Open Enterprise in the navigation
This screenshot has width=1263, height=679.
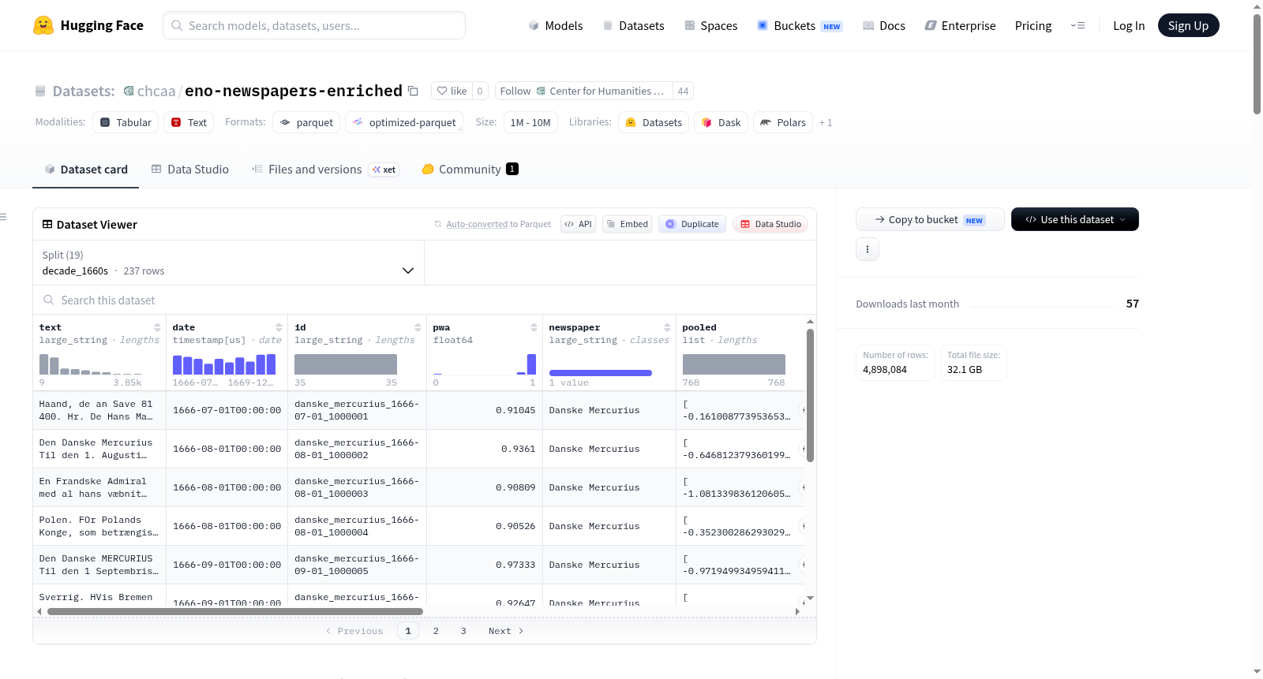961,25
